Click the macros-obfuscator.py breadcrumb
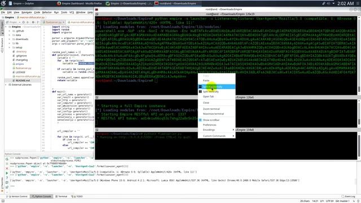 tap(32, 17)
